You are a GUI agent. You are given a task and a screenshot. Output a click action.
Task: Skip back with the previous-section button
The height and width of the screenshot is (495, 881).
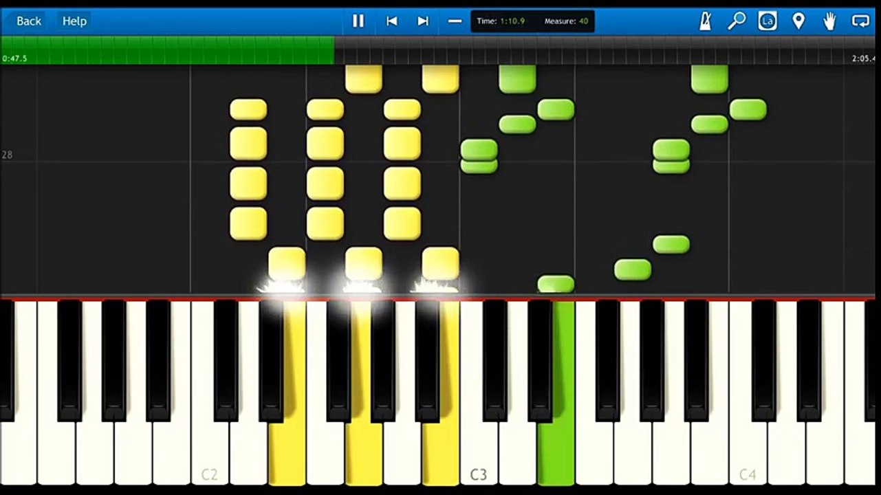(392, 21)
